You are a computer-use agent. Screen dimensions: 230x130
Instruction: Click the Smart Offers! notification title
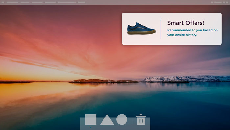coord(186,23)
